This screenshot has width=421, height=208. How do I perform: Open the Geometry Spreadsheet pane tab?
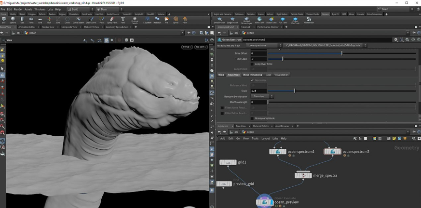[x=118, y=27]
